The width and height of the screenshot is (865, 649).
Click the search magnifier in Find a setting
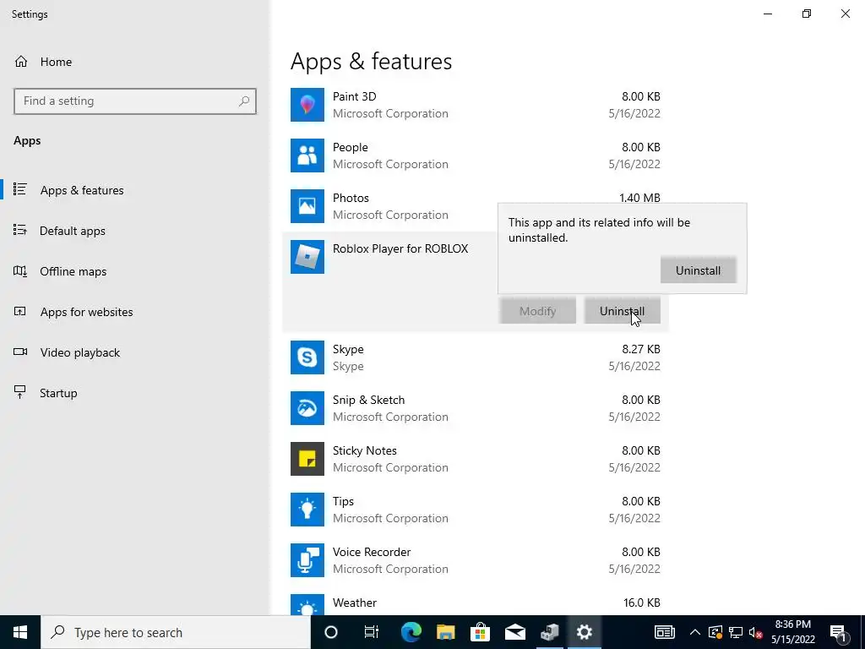point(244,101)
